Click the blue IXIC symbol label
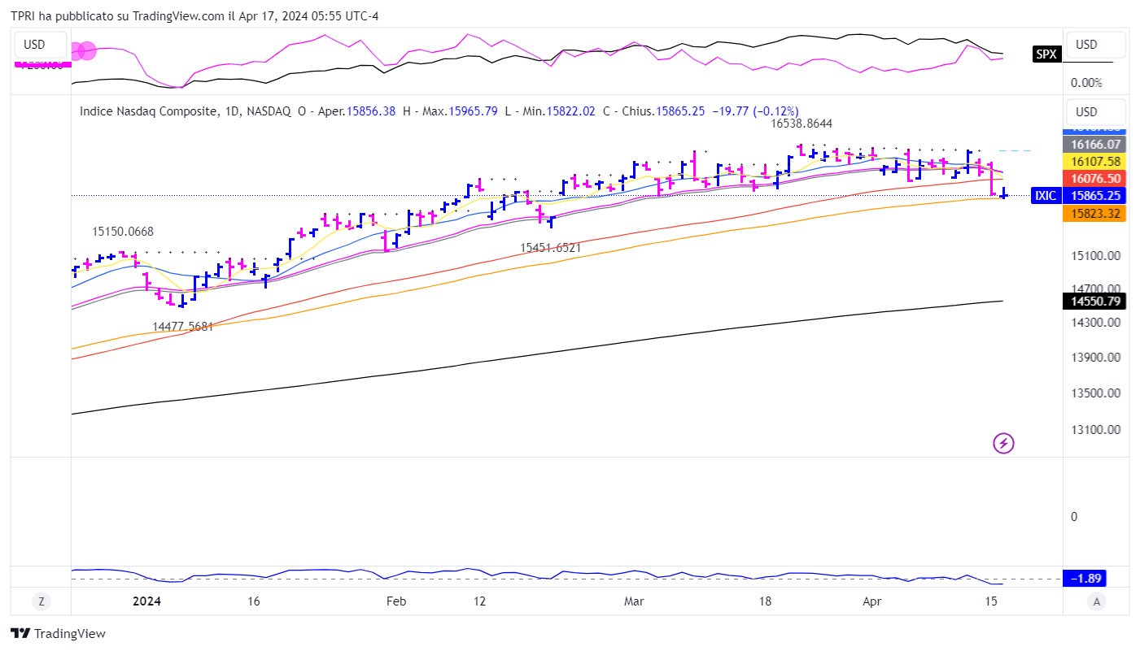This screenshot has height=651, width=1140. [1044, 195]
